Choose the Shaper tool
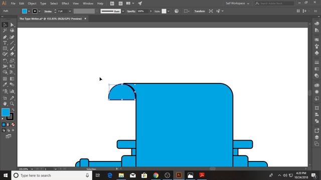Screen dimensions: 321x180 [x=5, y=54]
